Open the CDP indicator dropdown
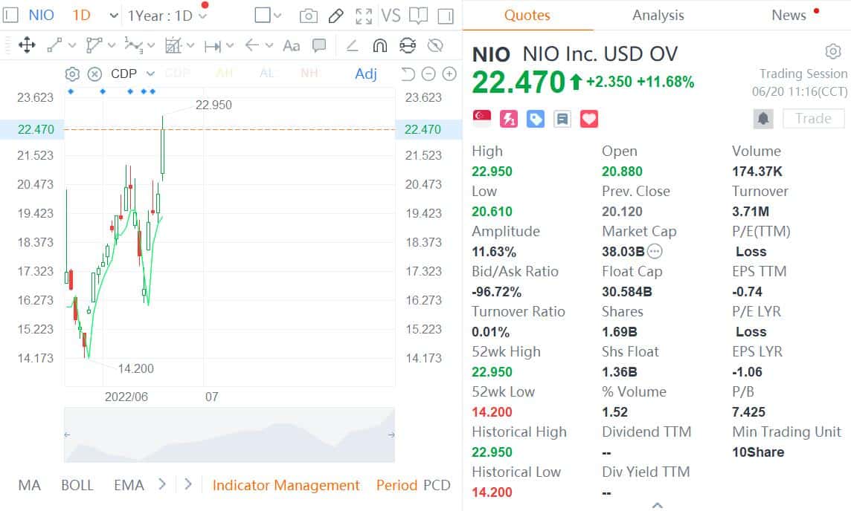Image resolution: width=851 pixels, height=511 pixels. pyautogui.click(x=150, y=74)
